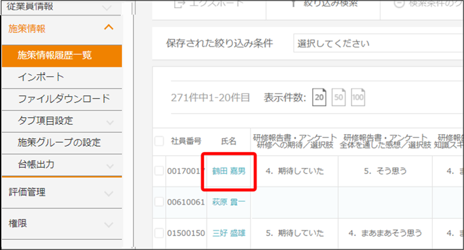
Task: Check the row for 三好 盛雄
Action: (159, 233)
